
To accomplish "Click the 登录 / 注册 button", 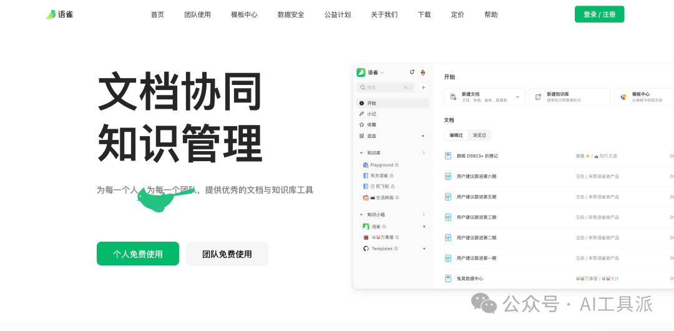I will 599,14.
